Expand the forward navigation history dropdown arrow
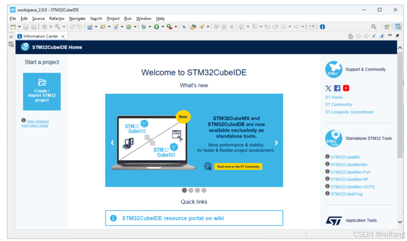This screenshot has width=407, height=241. 303,27
